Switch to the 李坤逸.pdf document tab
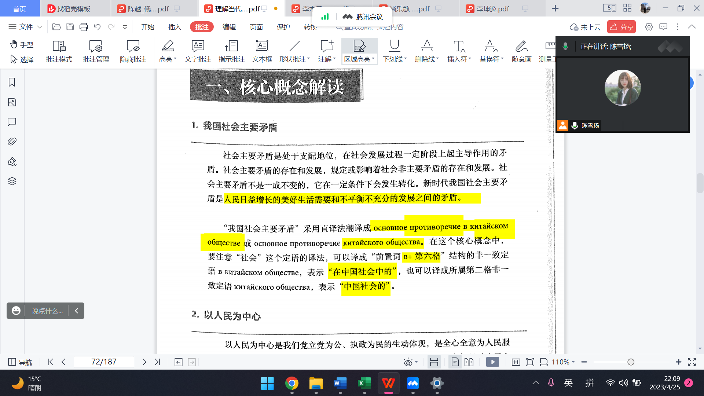Viewport: 704px width, 396px height. 492,8
